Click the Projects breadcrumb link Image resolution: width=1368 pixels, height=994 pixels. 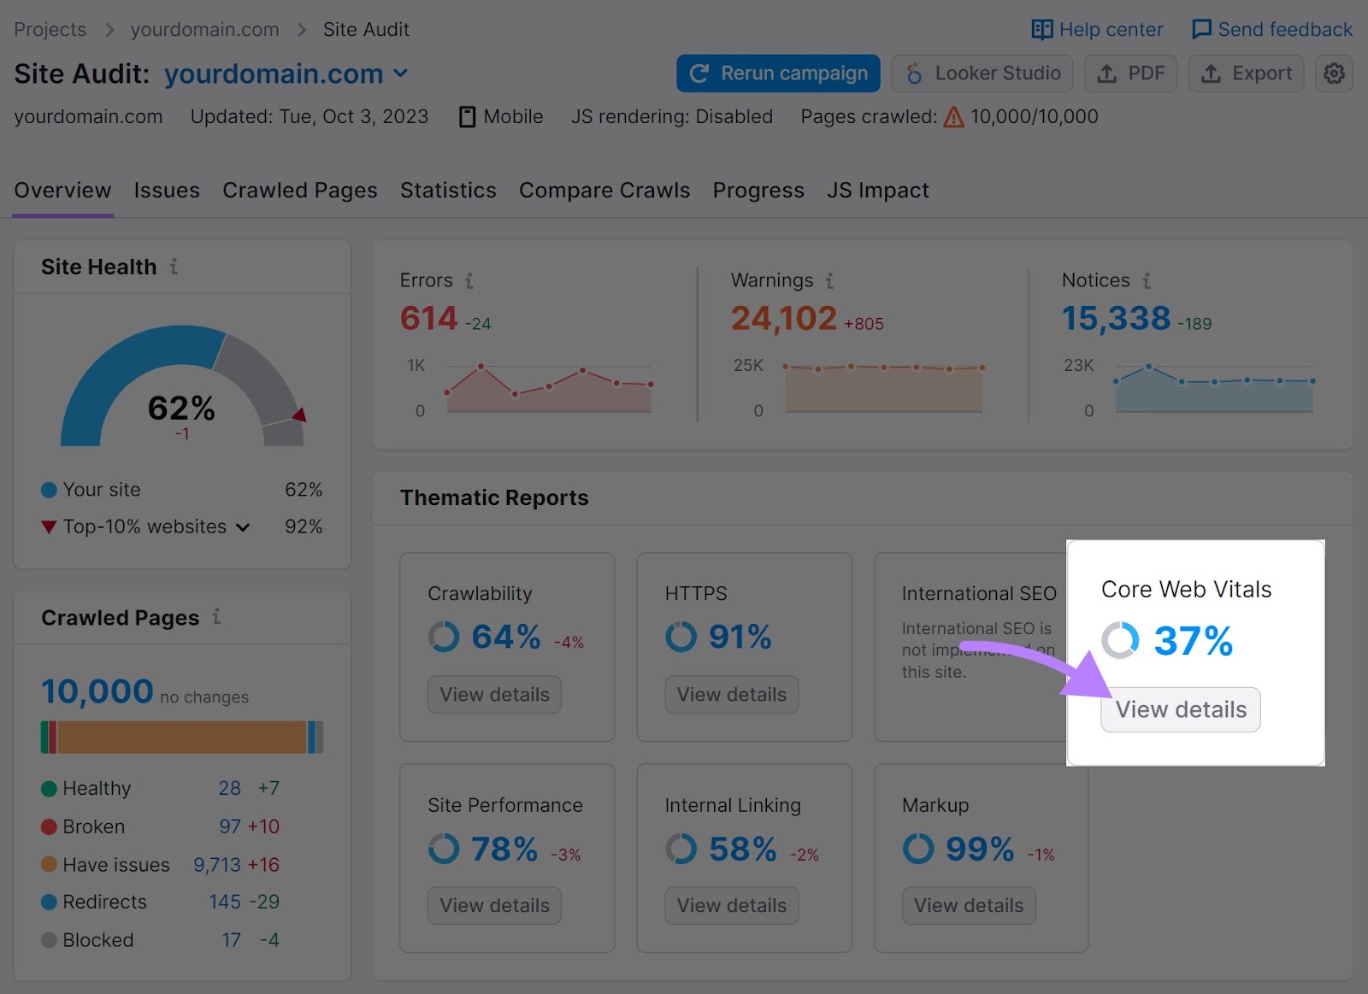click(50, 29)
